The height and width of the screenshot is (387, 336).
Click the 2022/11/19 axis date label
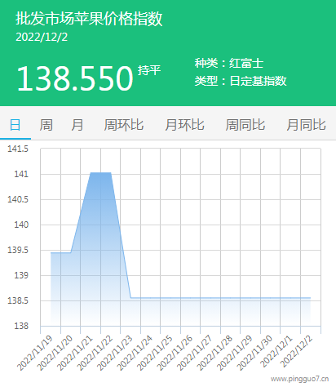[35, 353]
